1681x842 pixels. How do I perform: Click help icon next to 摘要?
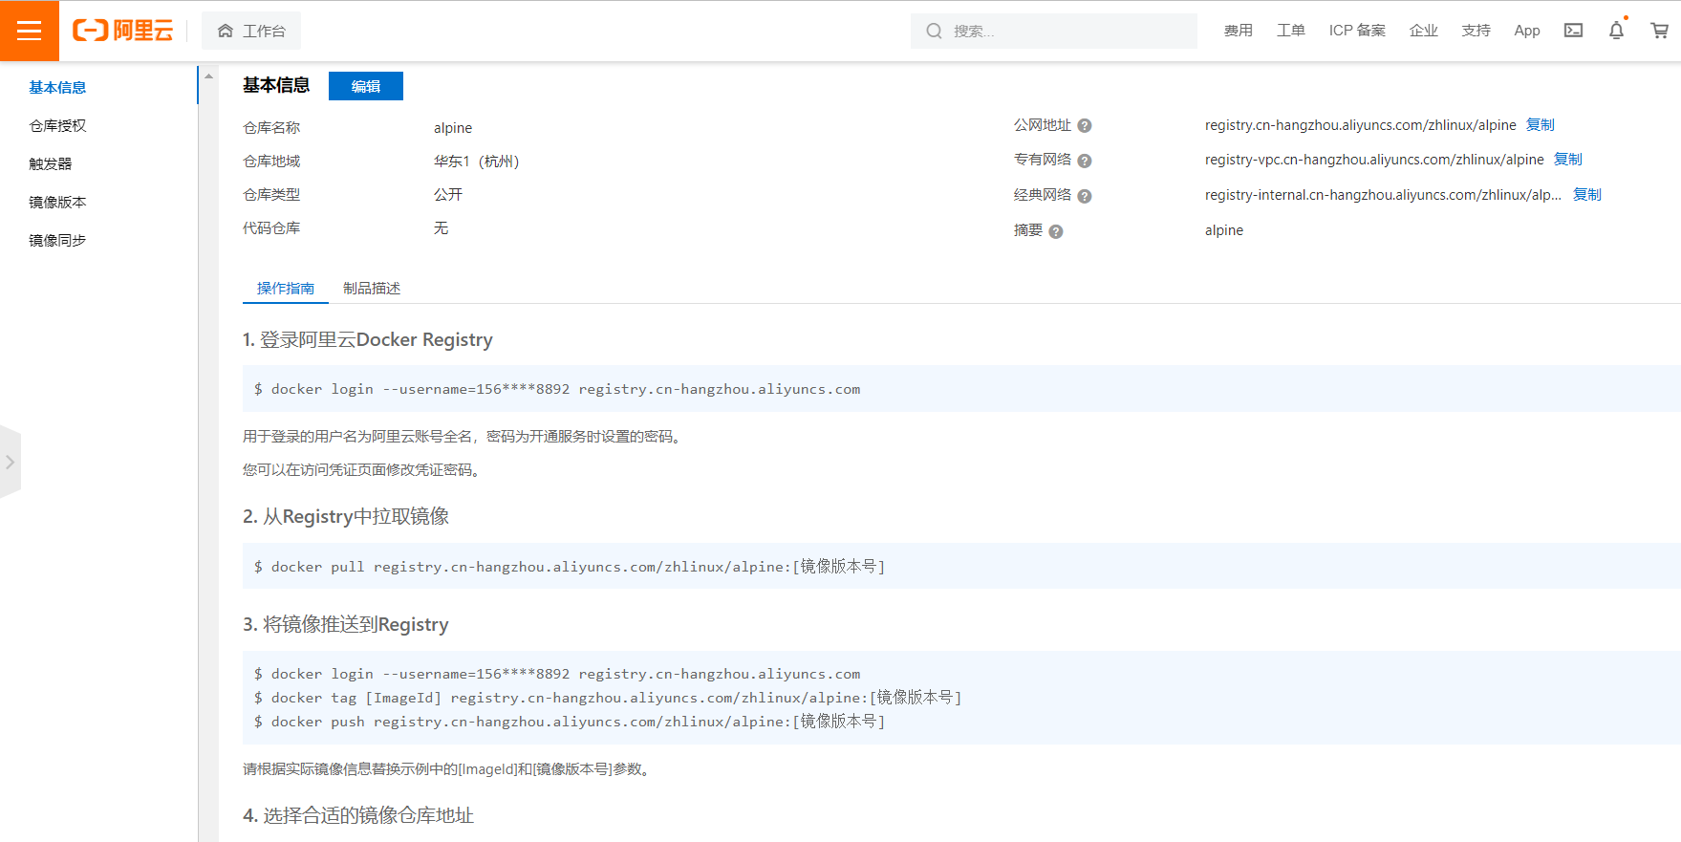click(x=1056, y=231)
